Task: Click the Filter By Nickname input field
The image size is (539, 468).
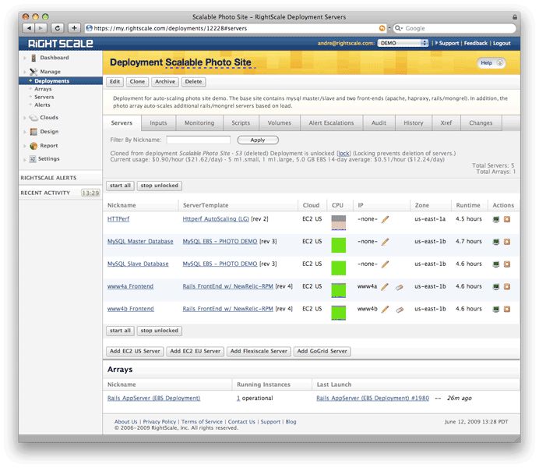Action: 199,140
